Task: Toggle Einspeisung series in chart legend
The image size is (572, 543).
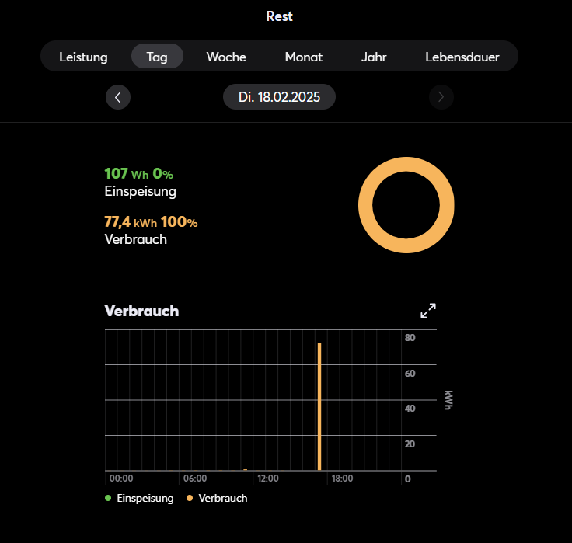Action: (x=145, y=498)
